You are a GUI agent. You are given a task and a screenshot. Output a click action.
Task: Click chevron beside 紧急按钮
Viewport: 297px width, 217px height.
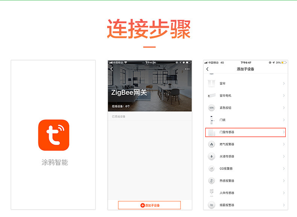click(x=283, y=108)
